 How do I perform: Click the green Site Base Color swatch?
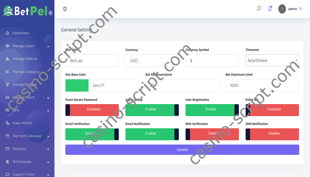coord(77,85)
